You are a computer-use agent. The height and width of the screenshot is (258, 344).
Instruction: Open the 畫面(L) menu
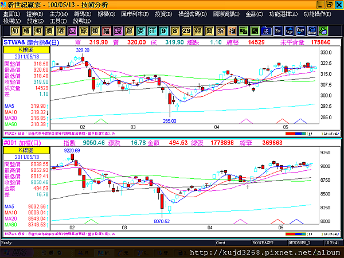pyautogui.click(x=11, y=14)
